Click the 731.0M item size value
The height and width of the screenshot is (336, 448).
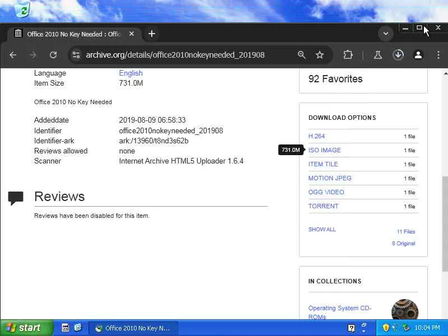point(131,83)
